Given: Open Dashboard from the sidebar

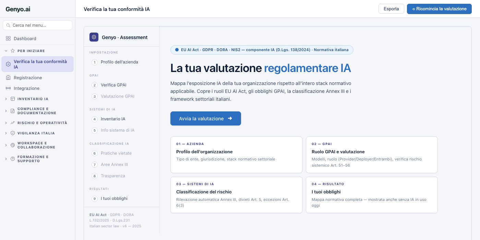Looking at the screenshot, I should click(37, 38).
